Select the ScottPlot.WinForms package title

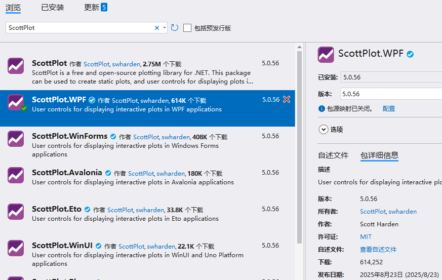click(70, 136)
